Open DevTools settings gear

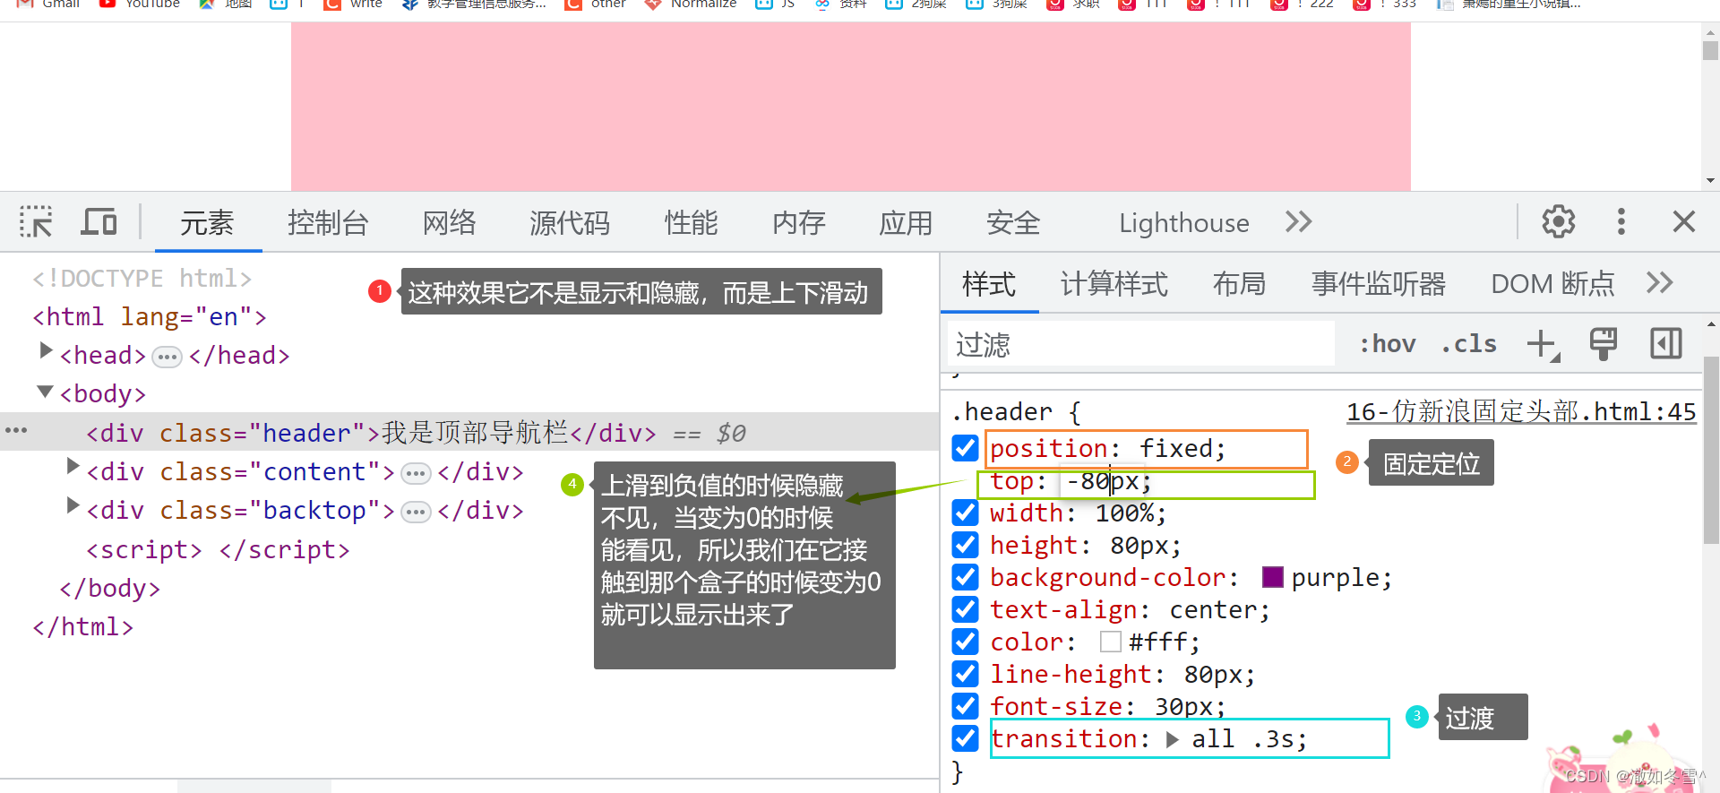1558,221
